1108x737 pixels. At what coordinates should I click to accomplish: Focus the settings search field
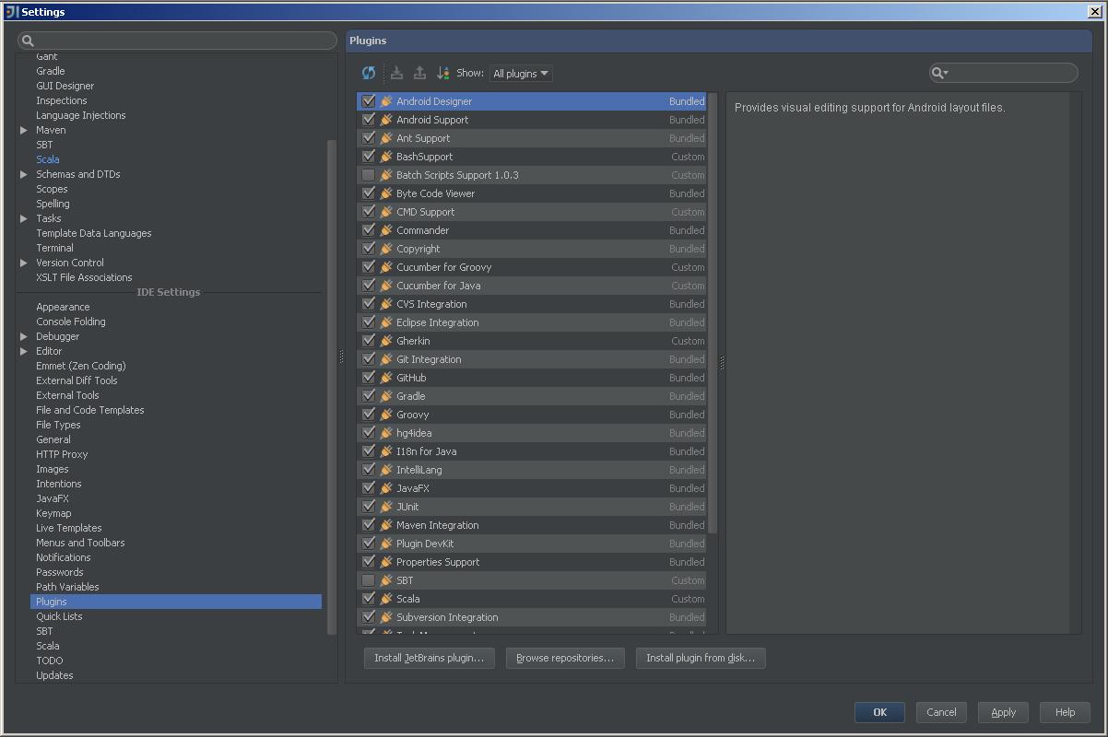point(177,41)
